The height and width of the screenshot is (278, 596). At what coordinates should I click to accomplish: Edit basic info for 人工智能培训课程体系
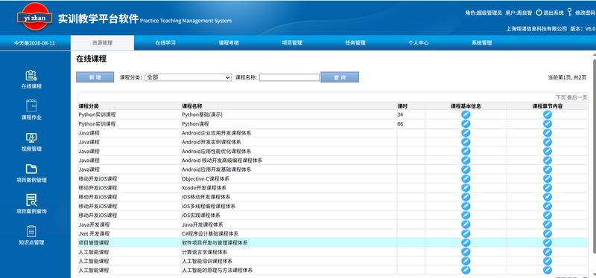point(466,261)
